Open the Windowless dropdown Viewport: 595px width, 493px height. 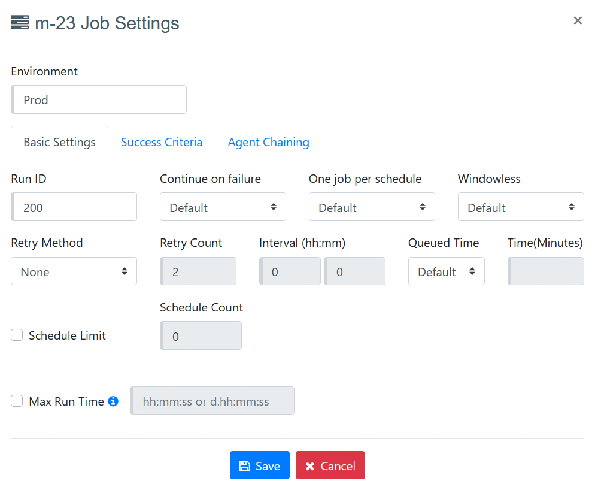(521, 207)
